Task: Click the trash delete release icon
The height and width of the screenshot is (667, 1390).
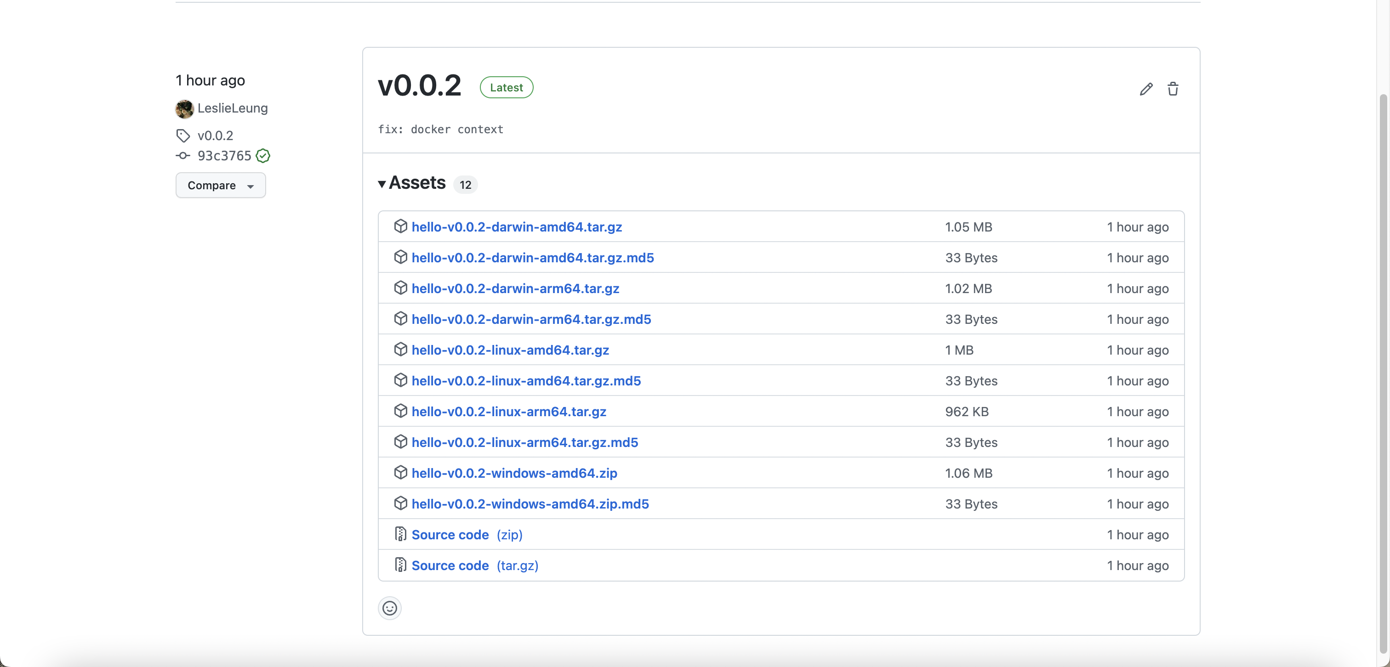Action: 1173,89
